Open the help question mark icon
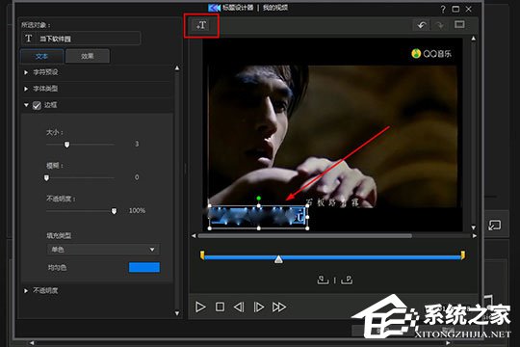The image size is (520, 347). [443, 10]
